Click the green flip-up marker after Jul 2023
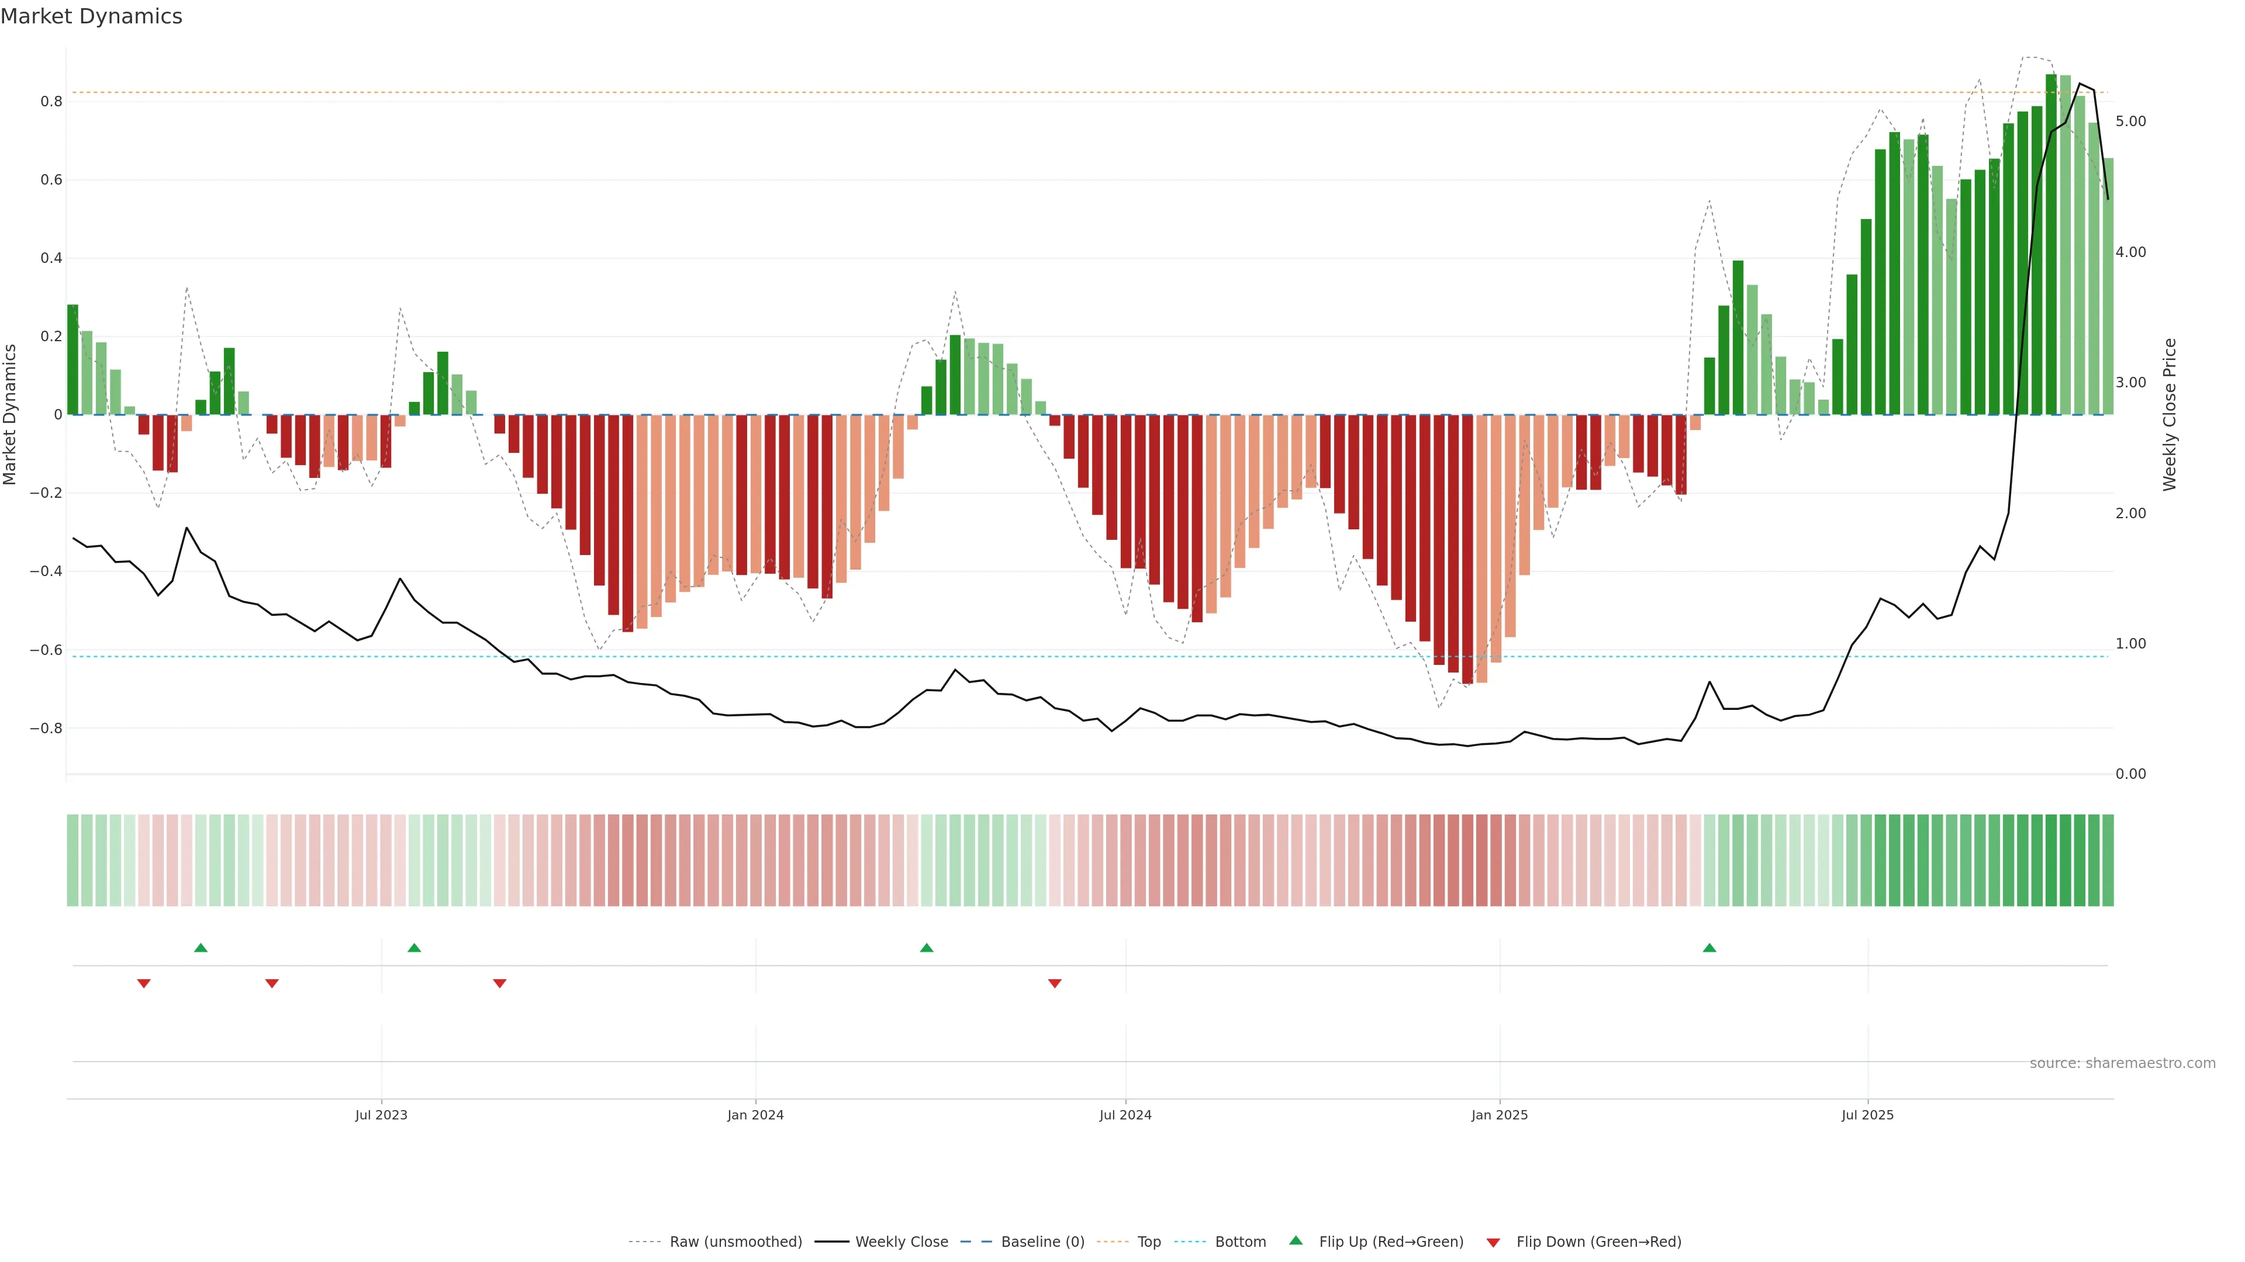 (414, 948)
